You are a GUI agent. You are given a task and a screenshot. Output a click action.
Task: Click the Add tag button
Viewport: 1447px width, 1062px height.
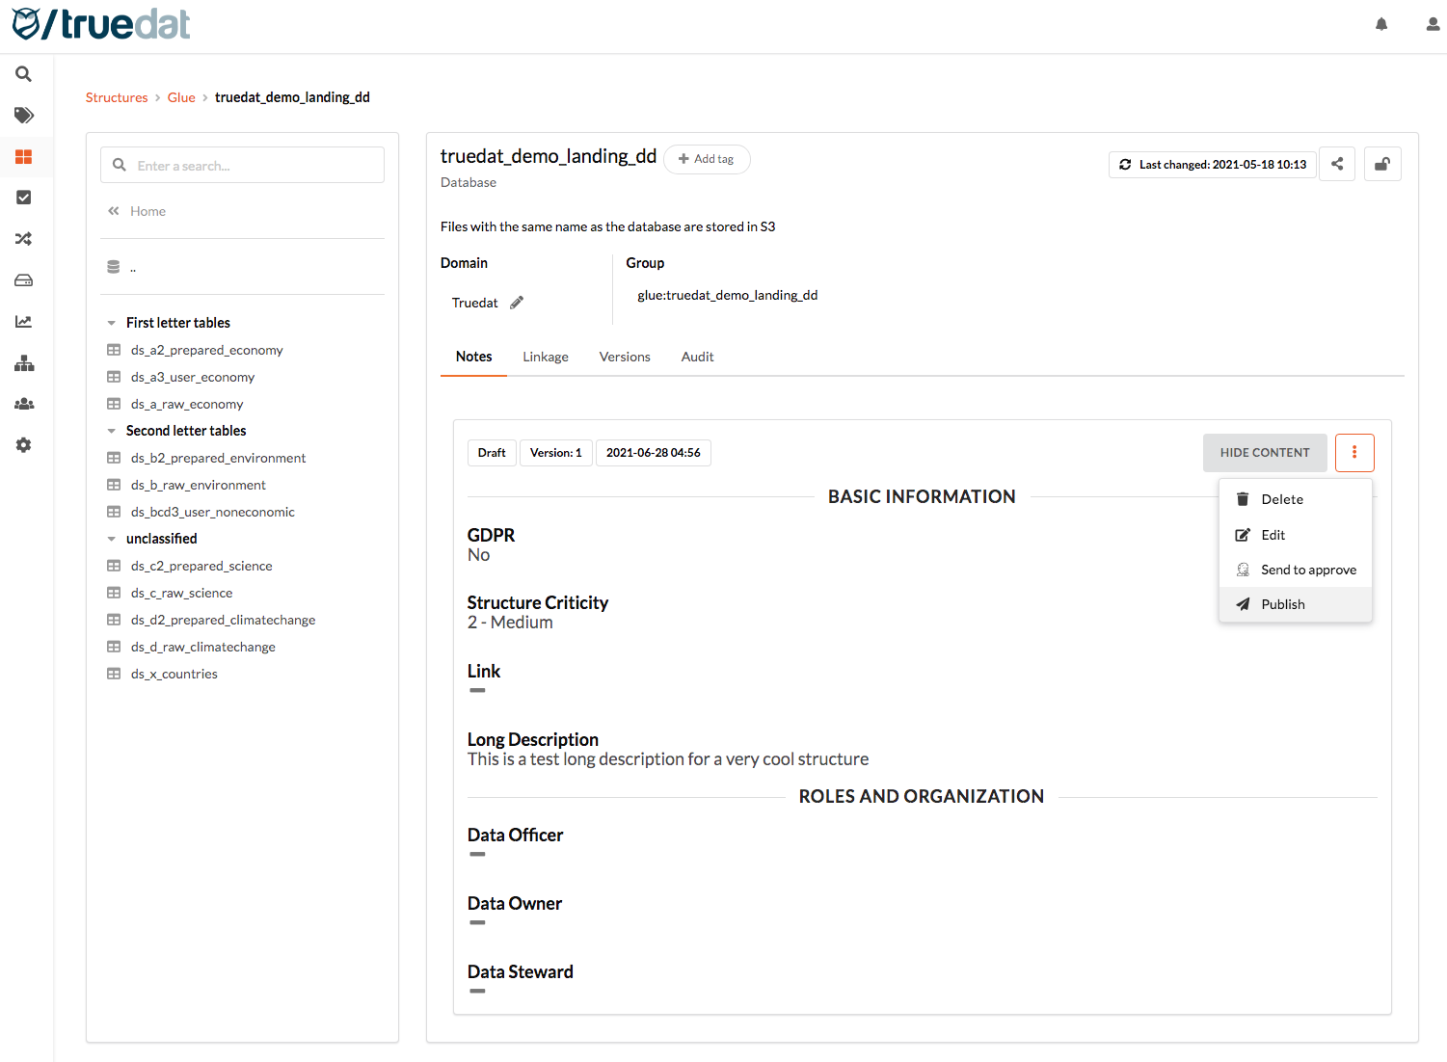pos(707,159)
